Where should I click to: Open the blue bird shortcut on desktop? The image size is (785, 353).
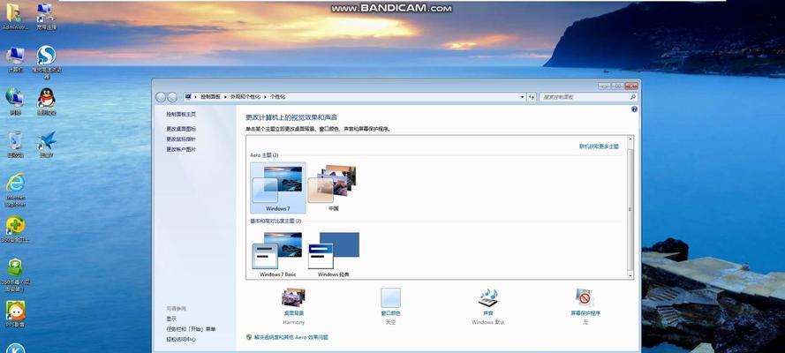pos(47,145)
